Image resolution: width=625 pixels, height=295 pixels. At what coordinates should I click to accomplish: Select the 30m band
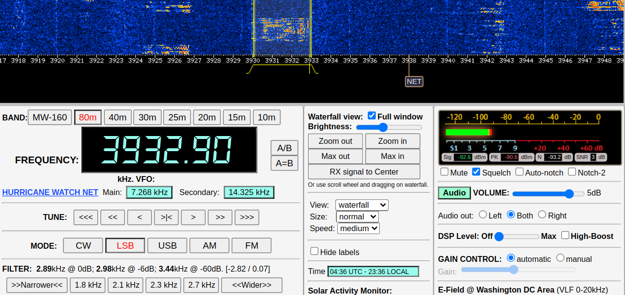[x=147, y=118]
